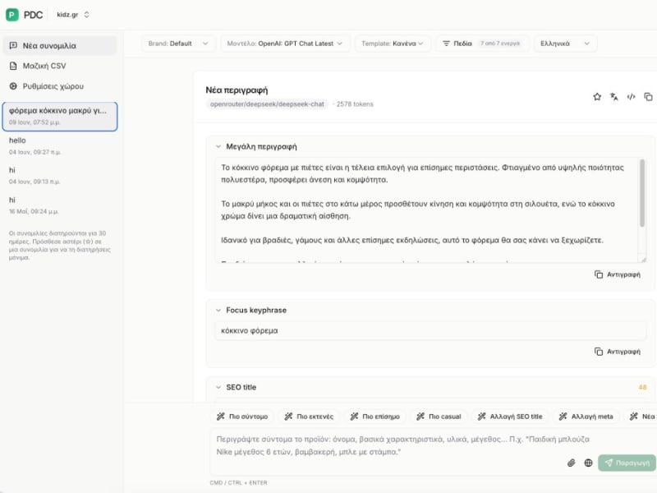Copy the Μεγάλη περιγραφή text via Αντιγραφή
657x493 pixels.
pos(618,274)
